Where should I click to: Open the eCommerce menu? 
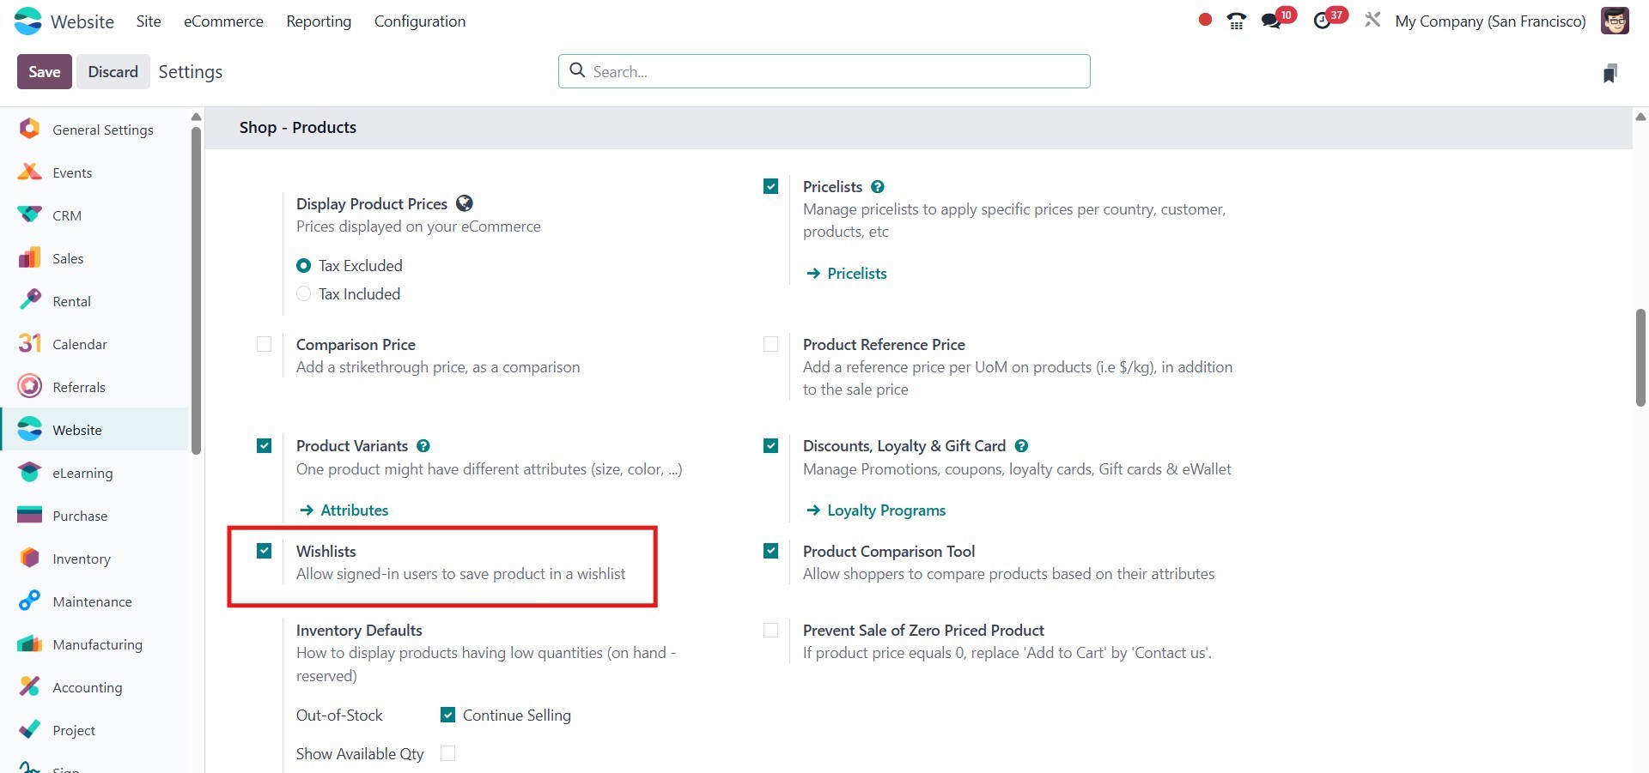coord(223,21)
